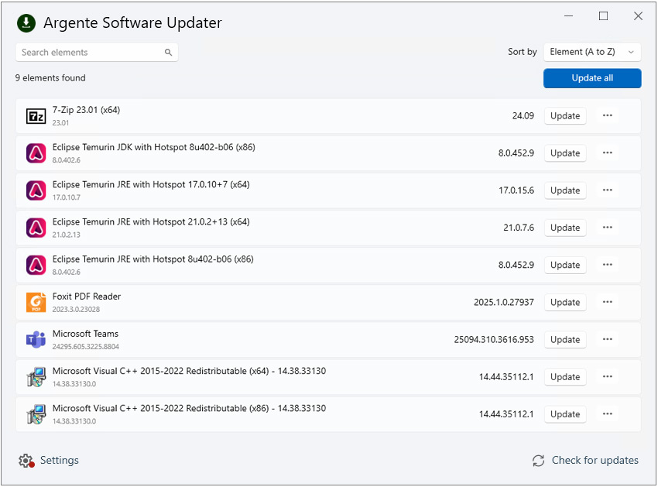Image resolution: width=658 pixels, height=487 pixels.
Task: Open more options for Temurin JRE 21.0.2+13
Action: 607,228
